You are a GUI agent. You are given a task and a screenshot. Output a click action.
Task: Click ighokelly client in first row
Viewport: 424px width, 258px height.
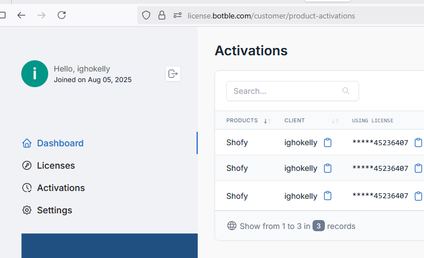click(x=301, y=142)
